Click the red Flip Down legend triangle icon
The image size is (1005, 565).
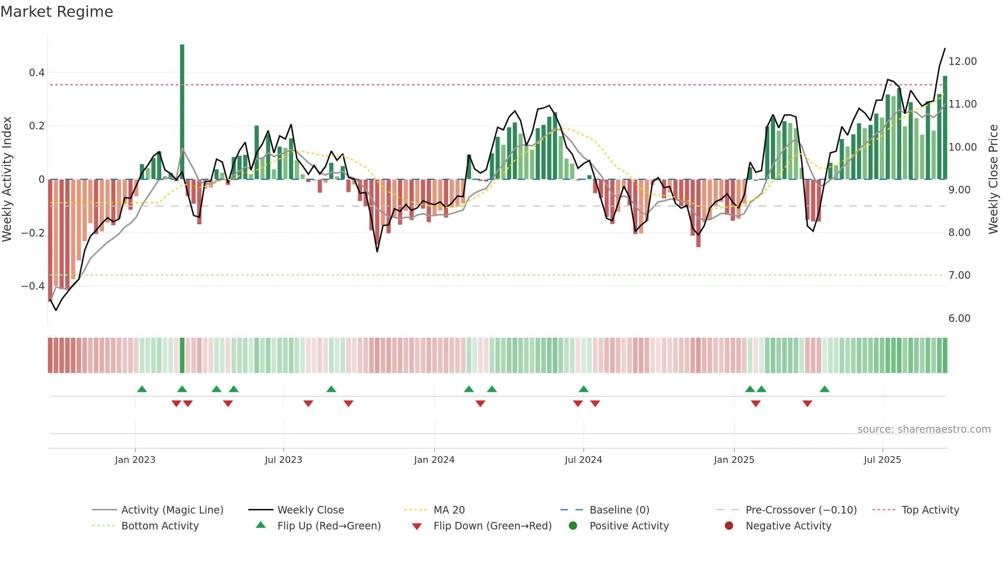[417, 526]
